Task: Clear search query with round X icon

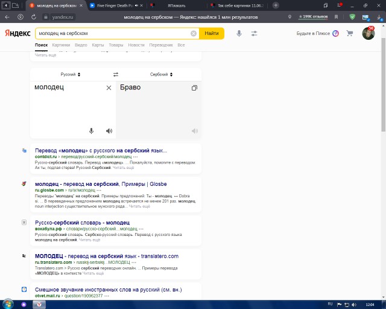Action: 194,33
